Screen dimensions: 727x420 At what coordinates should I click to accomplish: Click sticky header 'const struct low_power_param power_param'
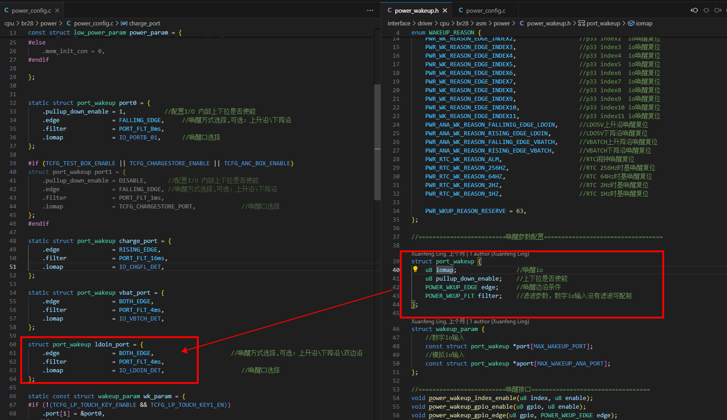[105, 33]
